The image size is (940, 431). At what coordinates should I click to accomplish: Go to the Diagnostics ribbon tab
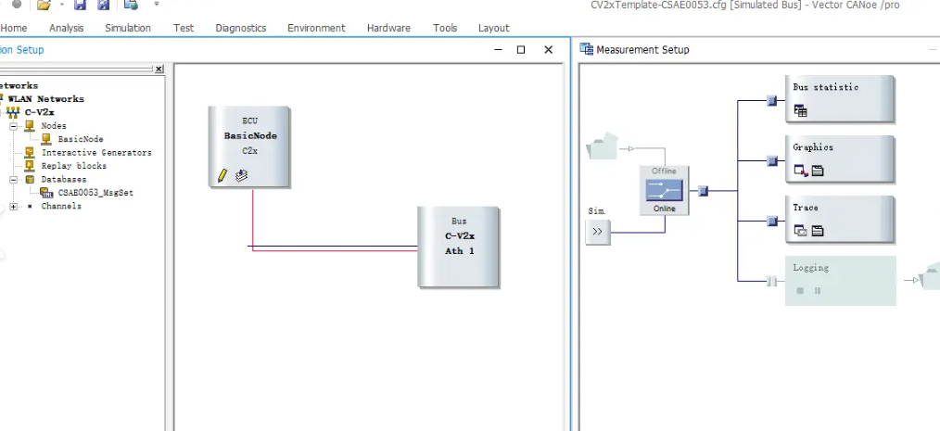(x=241, y=28)
